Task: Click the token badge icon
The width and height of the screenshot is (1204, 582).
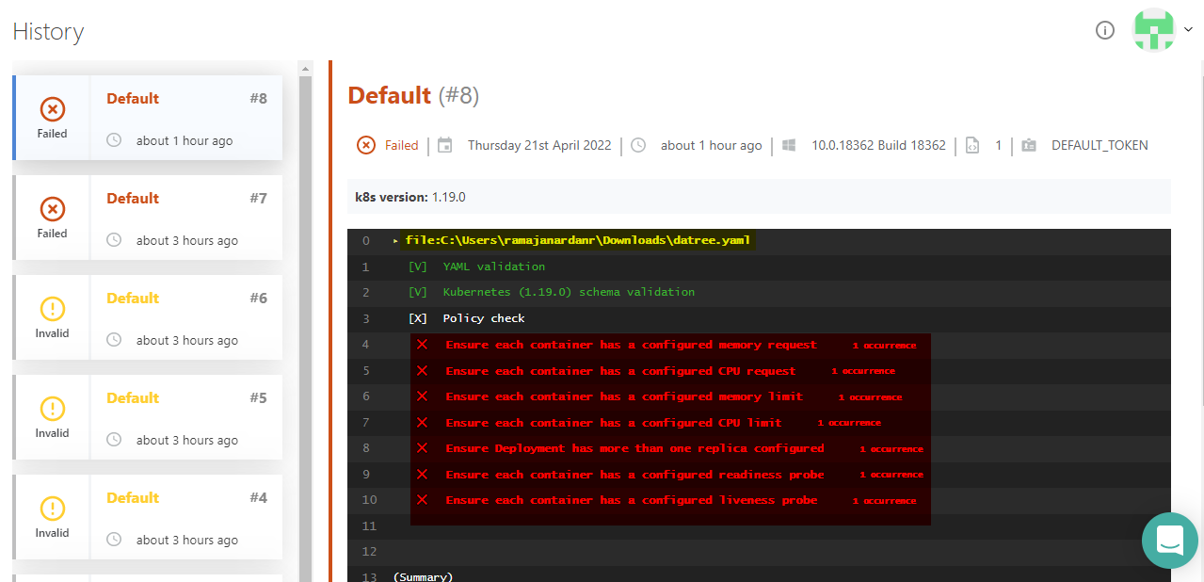Action: tap(1029, 145)
